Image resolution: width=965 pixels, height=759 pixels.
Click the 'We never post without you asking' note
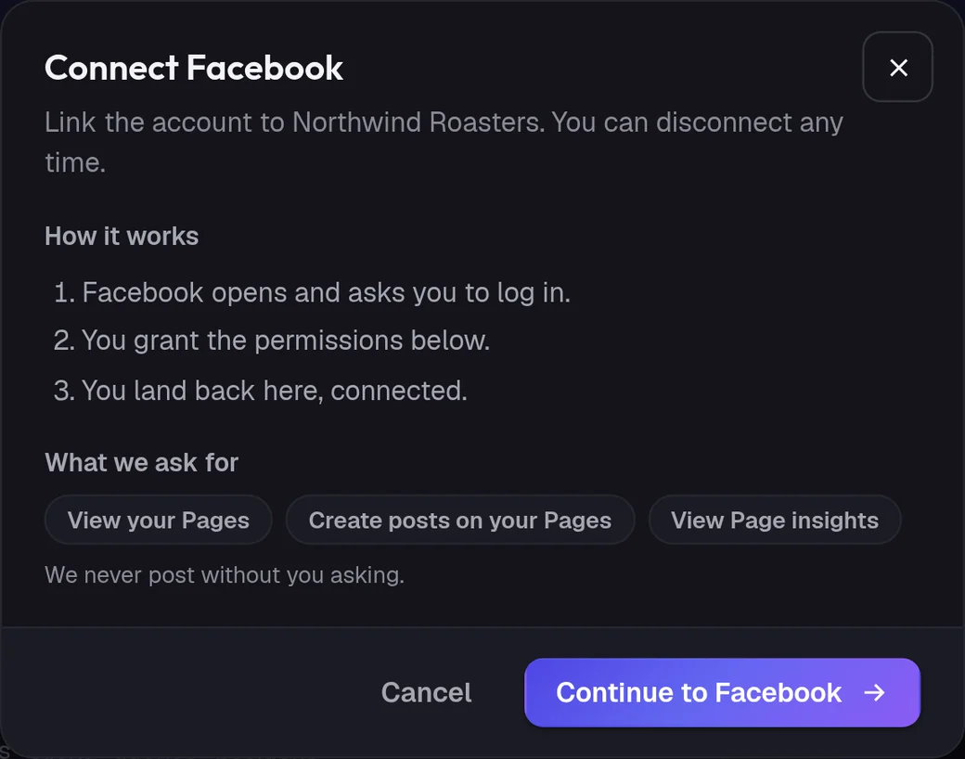pos(225,575)
